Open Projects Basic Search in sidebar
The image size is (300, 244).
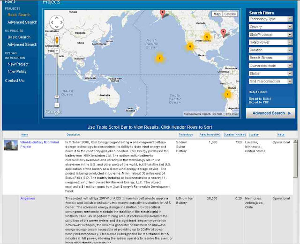(x=19, y=15)
